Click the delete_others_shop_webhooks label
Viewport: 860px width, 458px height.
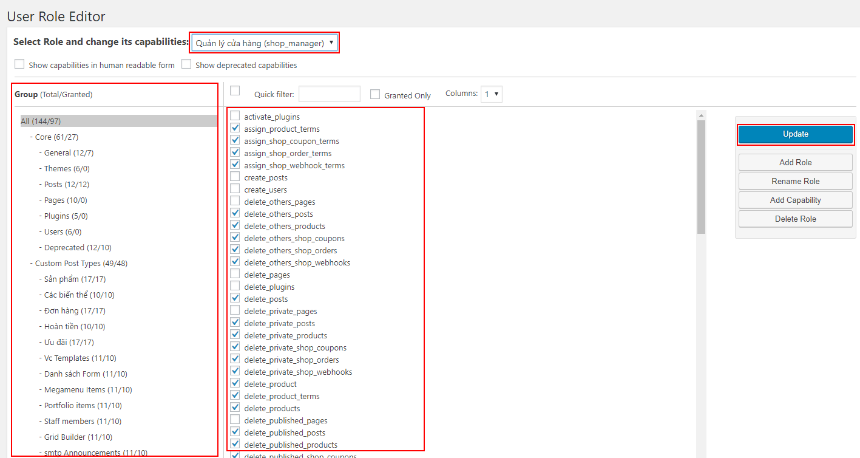point(297,262)
